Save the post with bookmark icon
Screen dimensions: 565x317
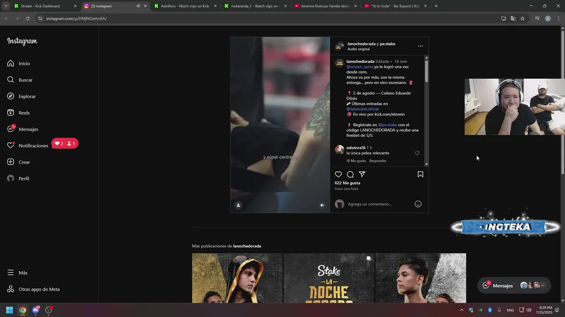[420, 174]
